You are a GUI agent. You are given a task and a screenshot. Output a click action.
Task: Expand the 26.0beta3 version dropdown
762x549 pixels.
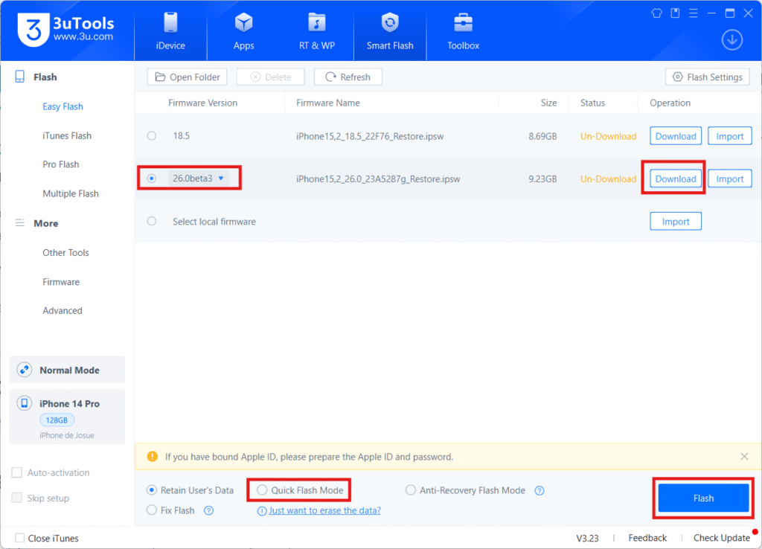[x=221, y=179]
